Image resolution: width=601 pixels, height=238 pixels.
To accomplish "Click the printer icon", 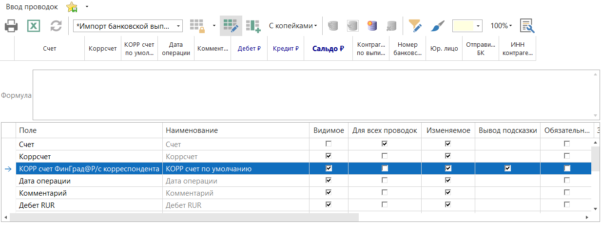I will click(x=12, y=26).
